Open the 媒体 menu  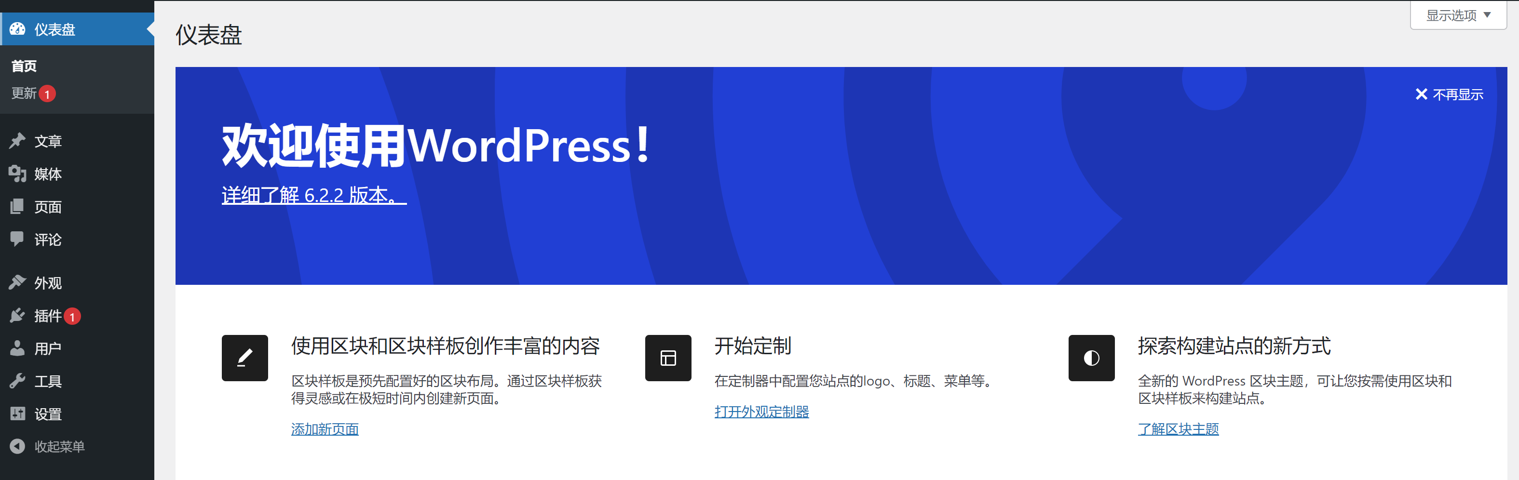coord(77,174)
